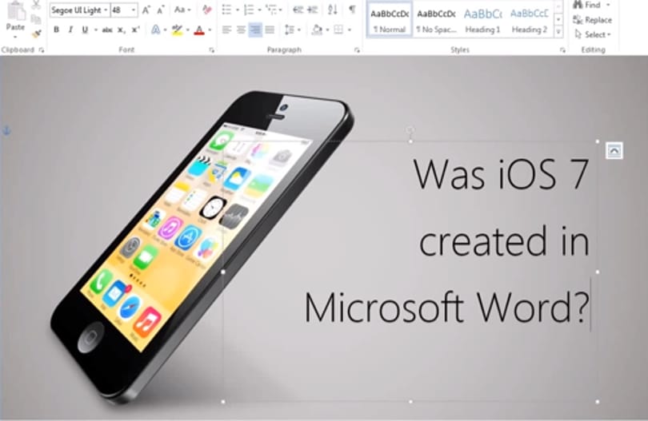648x421 pixels.
Task: Click the Bullets list icon
Action: (226, 10)
